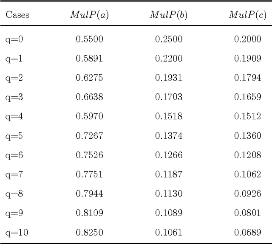This screenshot has height=244, width=272.
Task: Click the 0.0689 value under MulP(c)
Action: (247, 232)
